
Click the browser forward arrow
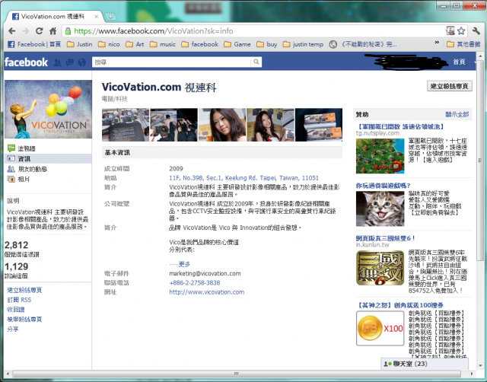25,31
